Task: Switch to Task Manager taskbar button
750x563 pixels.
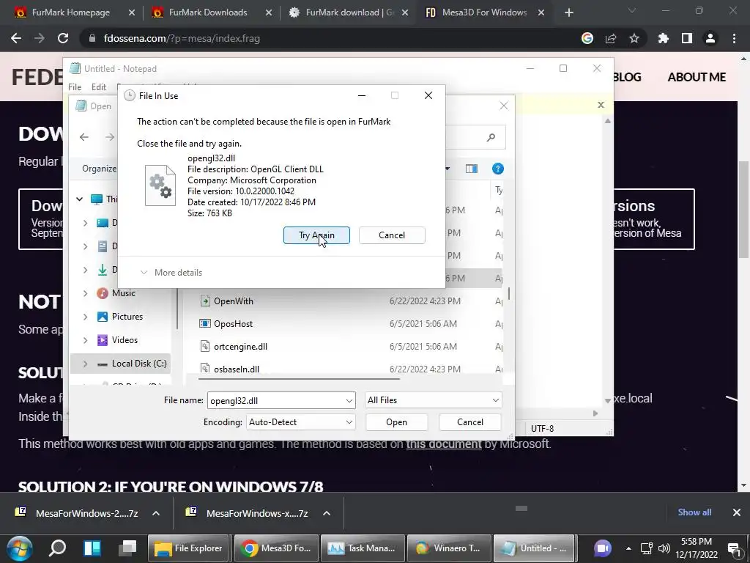Action: 361,548
